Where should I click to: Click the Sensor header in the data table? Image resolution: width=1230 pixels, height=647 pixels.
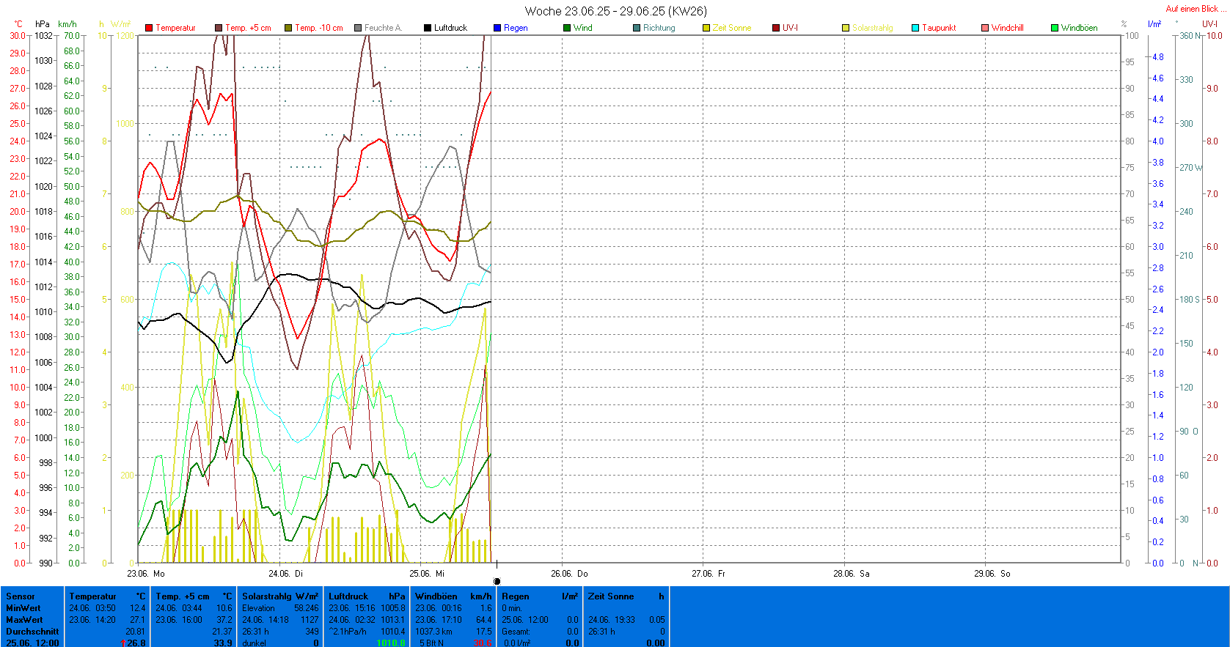coord(21,596)
